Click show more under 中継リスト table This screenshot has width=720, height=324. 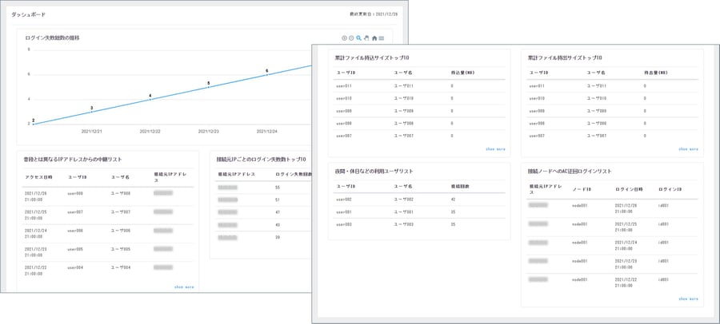click(x=184, y=286)
